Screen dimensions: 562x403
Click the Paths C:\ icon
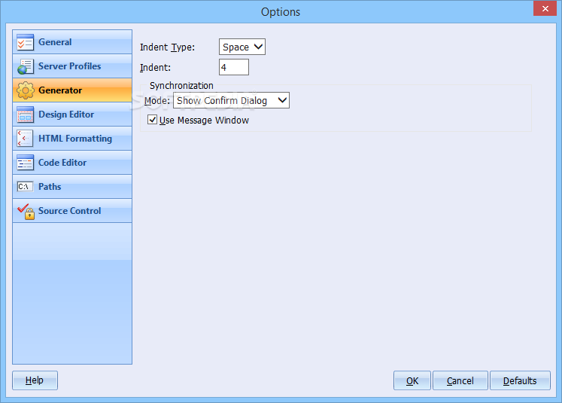pos(25,187)
